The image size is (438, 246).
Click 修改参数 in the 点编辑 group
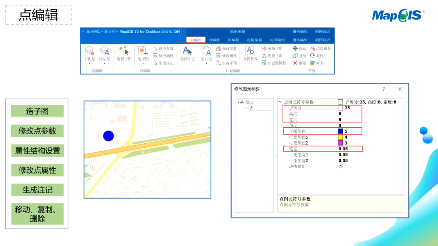[163, 48]
